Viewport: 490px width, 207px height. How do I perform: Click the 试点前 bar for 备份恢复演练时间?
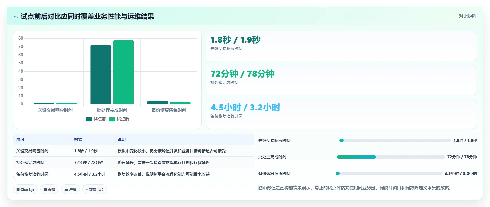[158, 103]
